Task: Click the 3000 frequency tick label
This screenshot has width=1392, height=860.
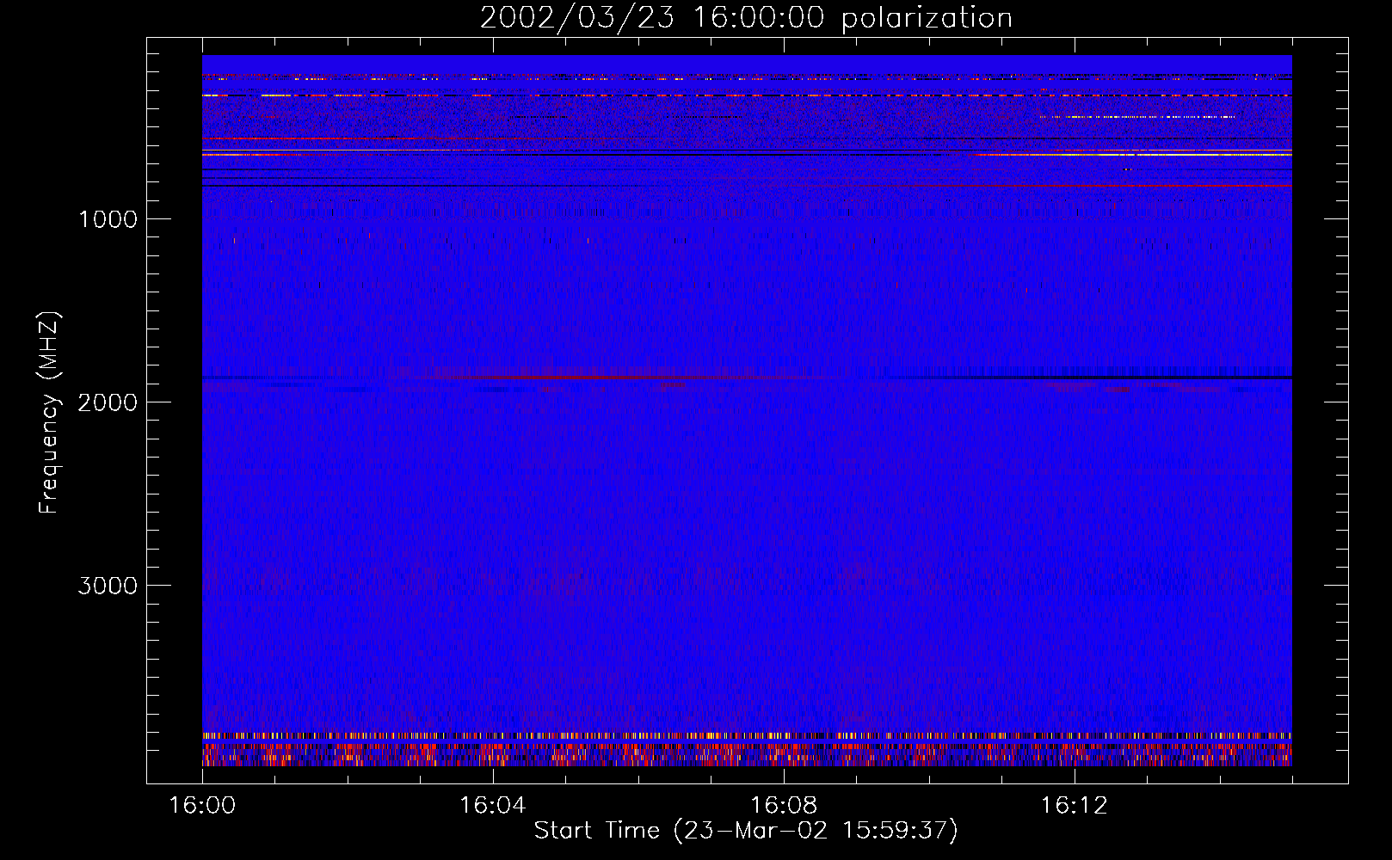Action: (108, 586)
